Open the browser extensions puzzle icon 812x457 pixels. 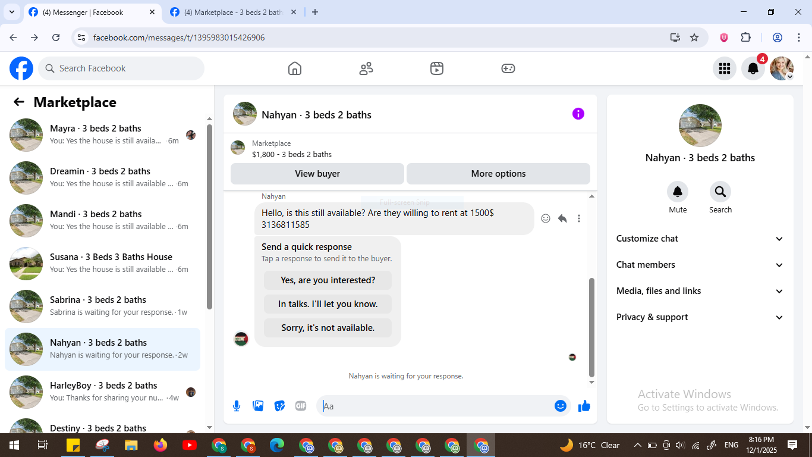[746, 37]
